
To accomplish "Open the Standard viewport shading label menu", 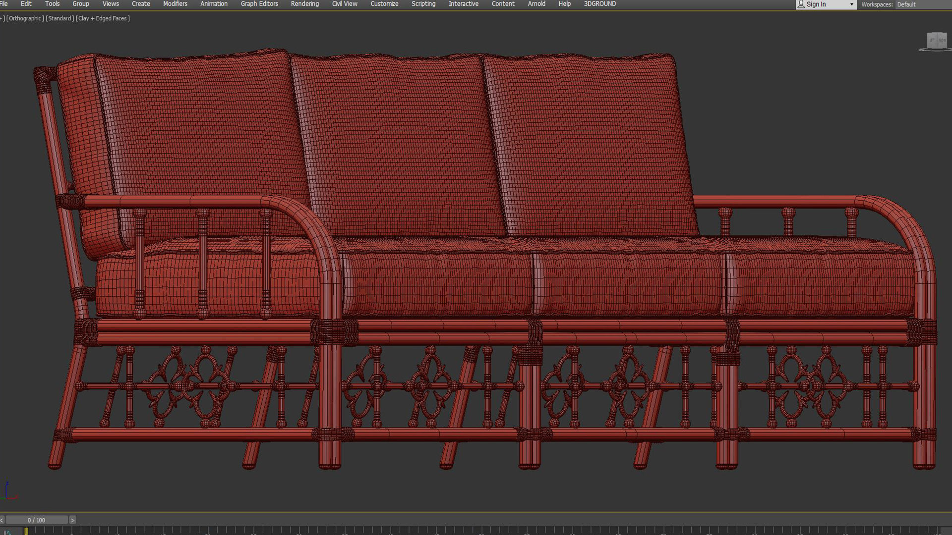I will pos(60,18).
